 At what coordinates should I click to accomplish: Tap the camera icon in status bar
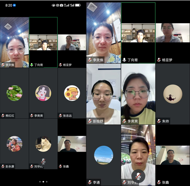[61, 5]
